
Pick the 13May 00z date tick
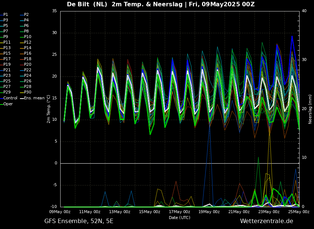120,212
